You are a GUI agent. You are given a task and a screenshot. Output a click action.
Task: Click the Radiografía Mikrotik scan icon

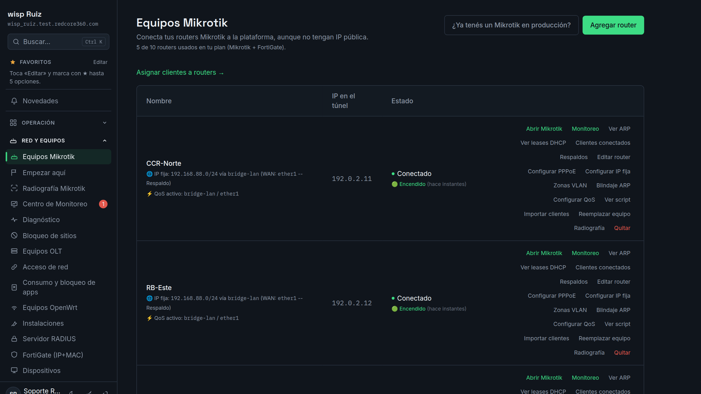(x=14, y=189)
